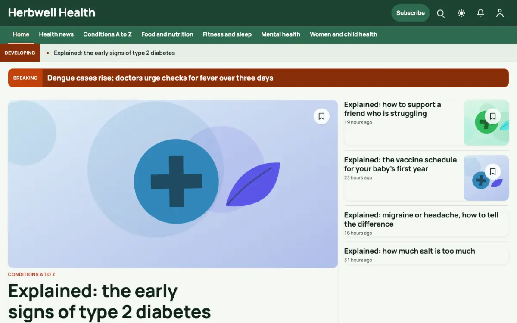
Task: Open breaking Dengue cases rise headline
Action: click(x=160, y=78)
